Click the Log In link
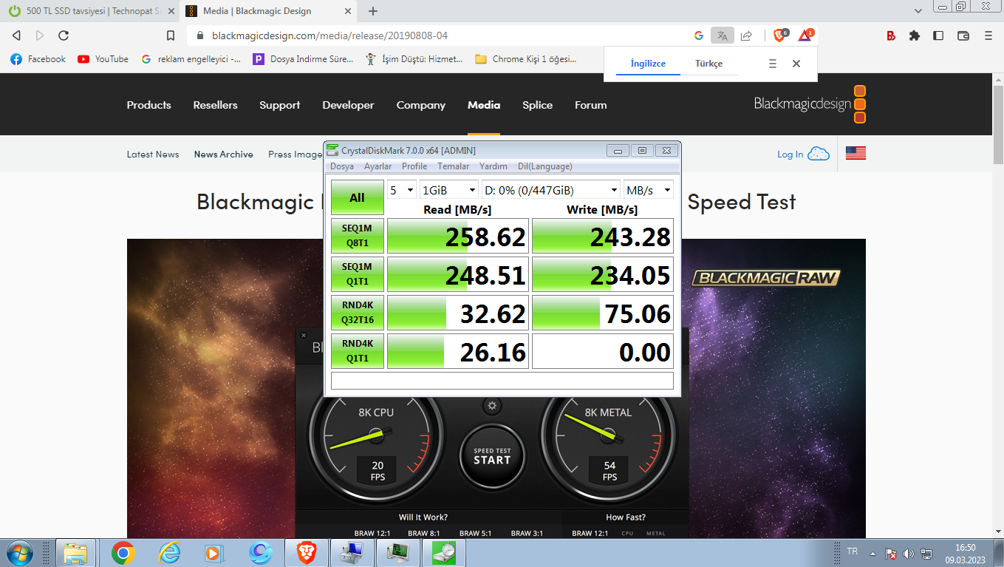 point(790,155)
